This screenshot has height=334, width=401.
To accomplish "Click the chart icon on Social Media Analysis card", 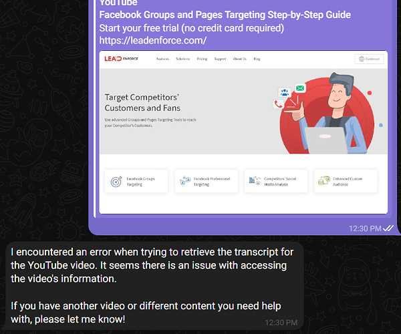I will (255, 180).
